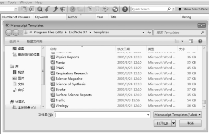Click the Import arrow toolbar icon
The height and width of the screenshot is (134, 209).
(x=47, y=9)
